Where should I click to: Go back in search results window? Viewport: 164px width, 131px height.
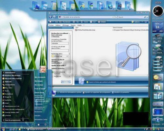click(x=51, y=17)
